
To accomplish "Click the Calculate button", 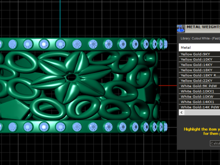I will click(215, 143).
